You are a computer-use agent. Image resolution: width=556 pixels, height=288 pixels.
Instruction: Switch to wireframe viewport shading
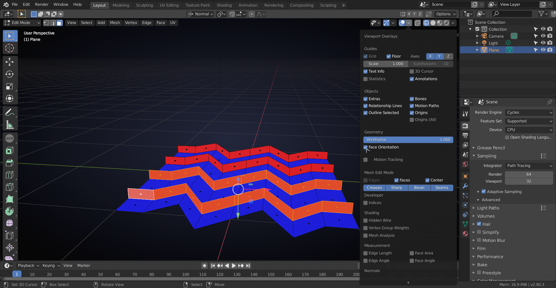(426, 23)
